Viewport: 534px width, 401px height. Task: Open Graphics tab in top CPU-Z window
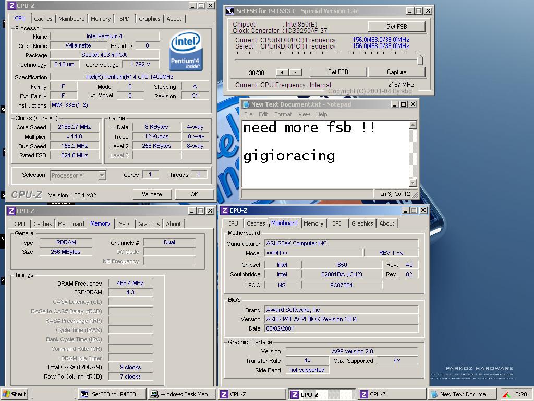coord(150,19)
